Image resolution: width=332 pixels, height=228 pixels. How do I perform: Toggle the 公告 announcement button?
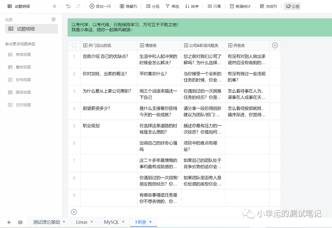[x=292, y=6]
